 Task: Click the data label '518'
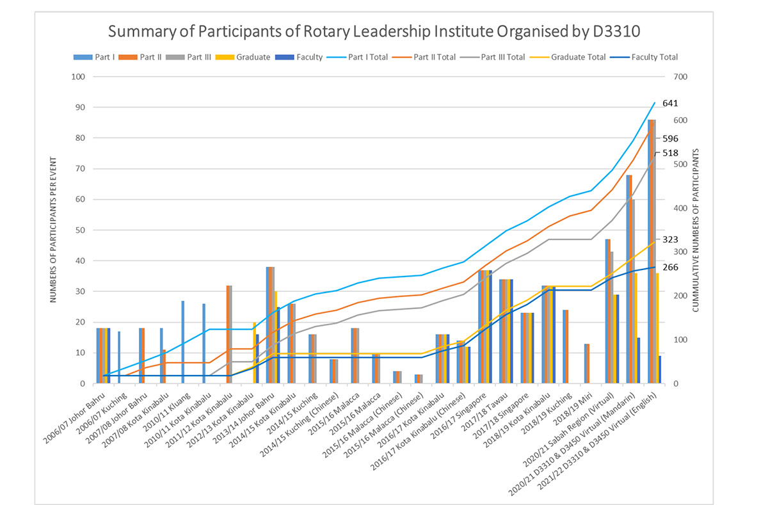click(670, 152)
